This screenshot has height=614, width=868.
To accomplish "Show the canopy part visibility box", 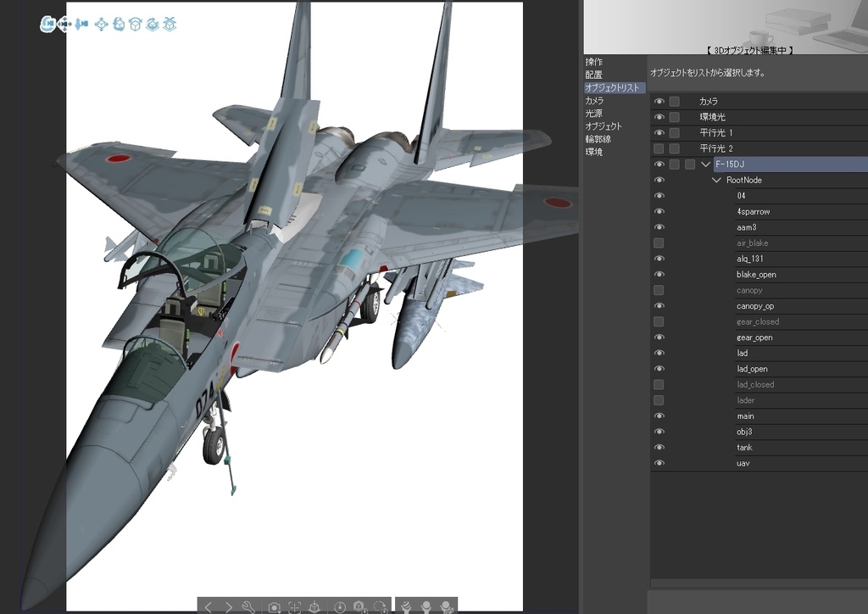I will click(659, 290).
